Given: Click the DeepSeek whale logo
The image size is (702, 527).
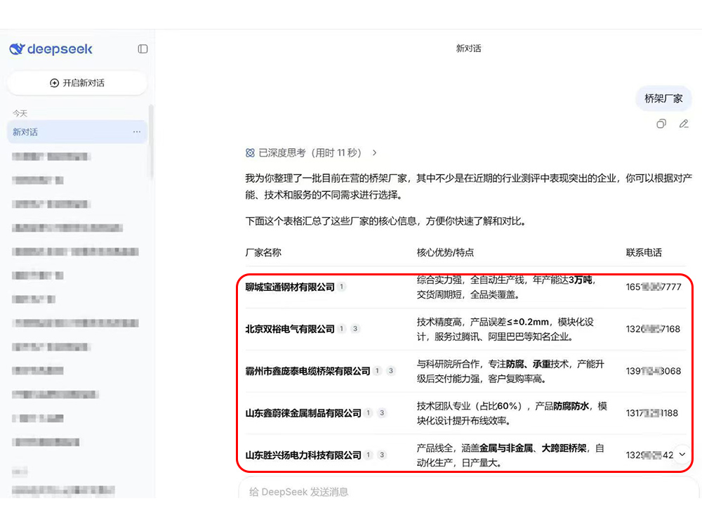Looking at the screenshot, I should [17, 49].
